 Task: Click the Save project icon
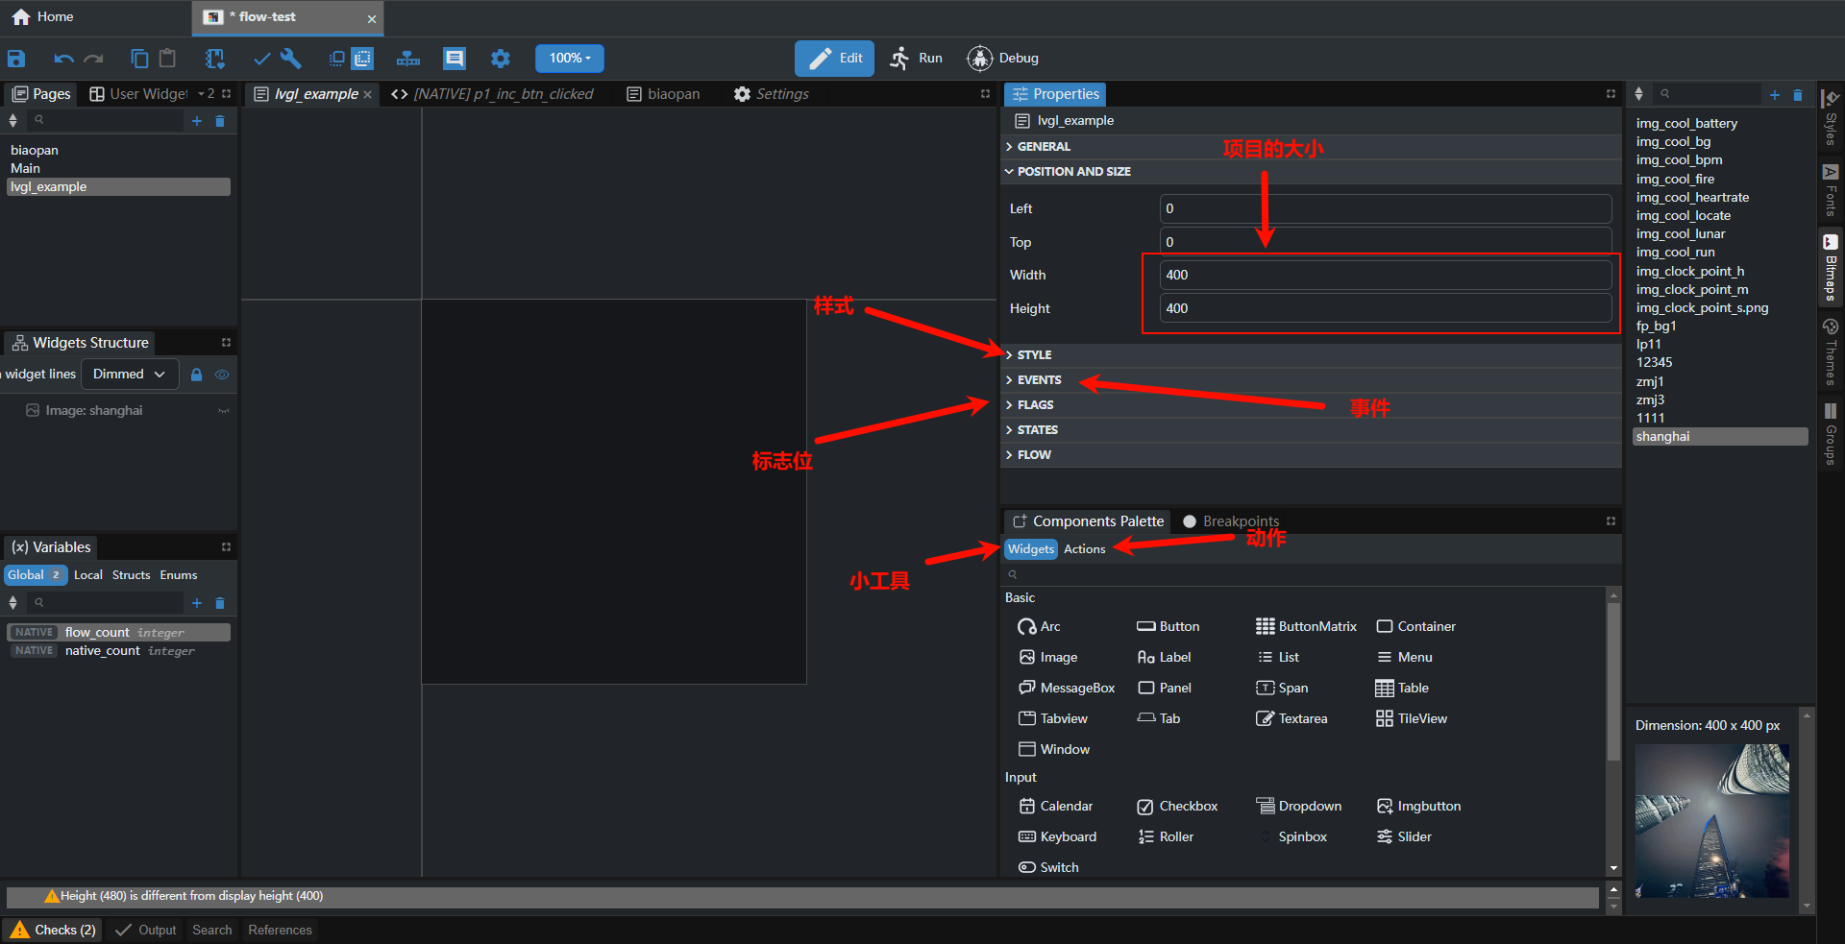[x=16, y=59]
